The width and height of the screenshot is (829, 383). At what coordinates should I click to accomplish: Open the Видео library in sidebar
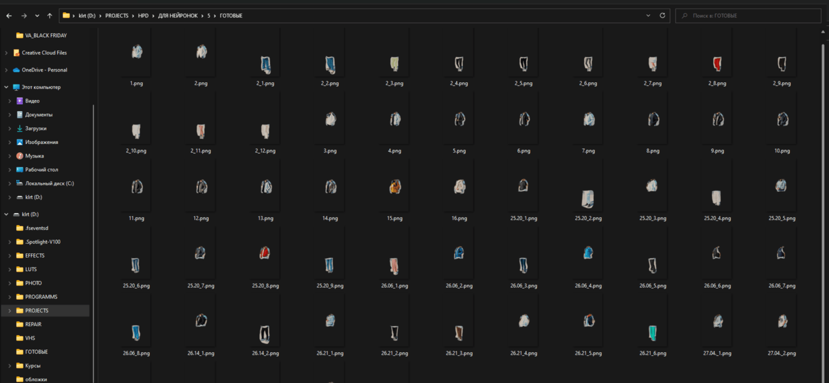click(32, 101)
